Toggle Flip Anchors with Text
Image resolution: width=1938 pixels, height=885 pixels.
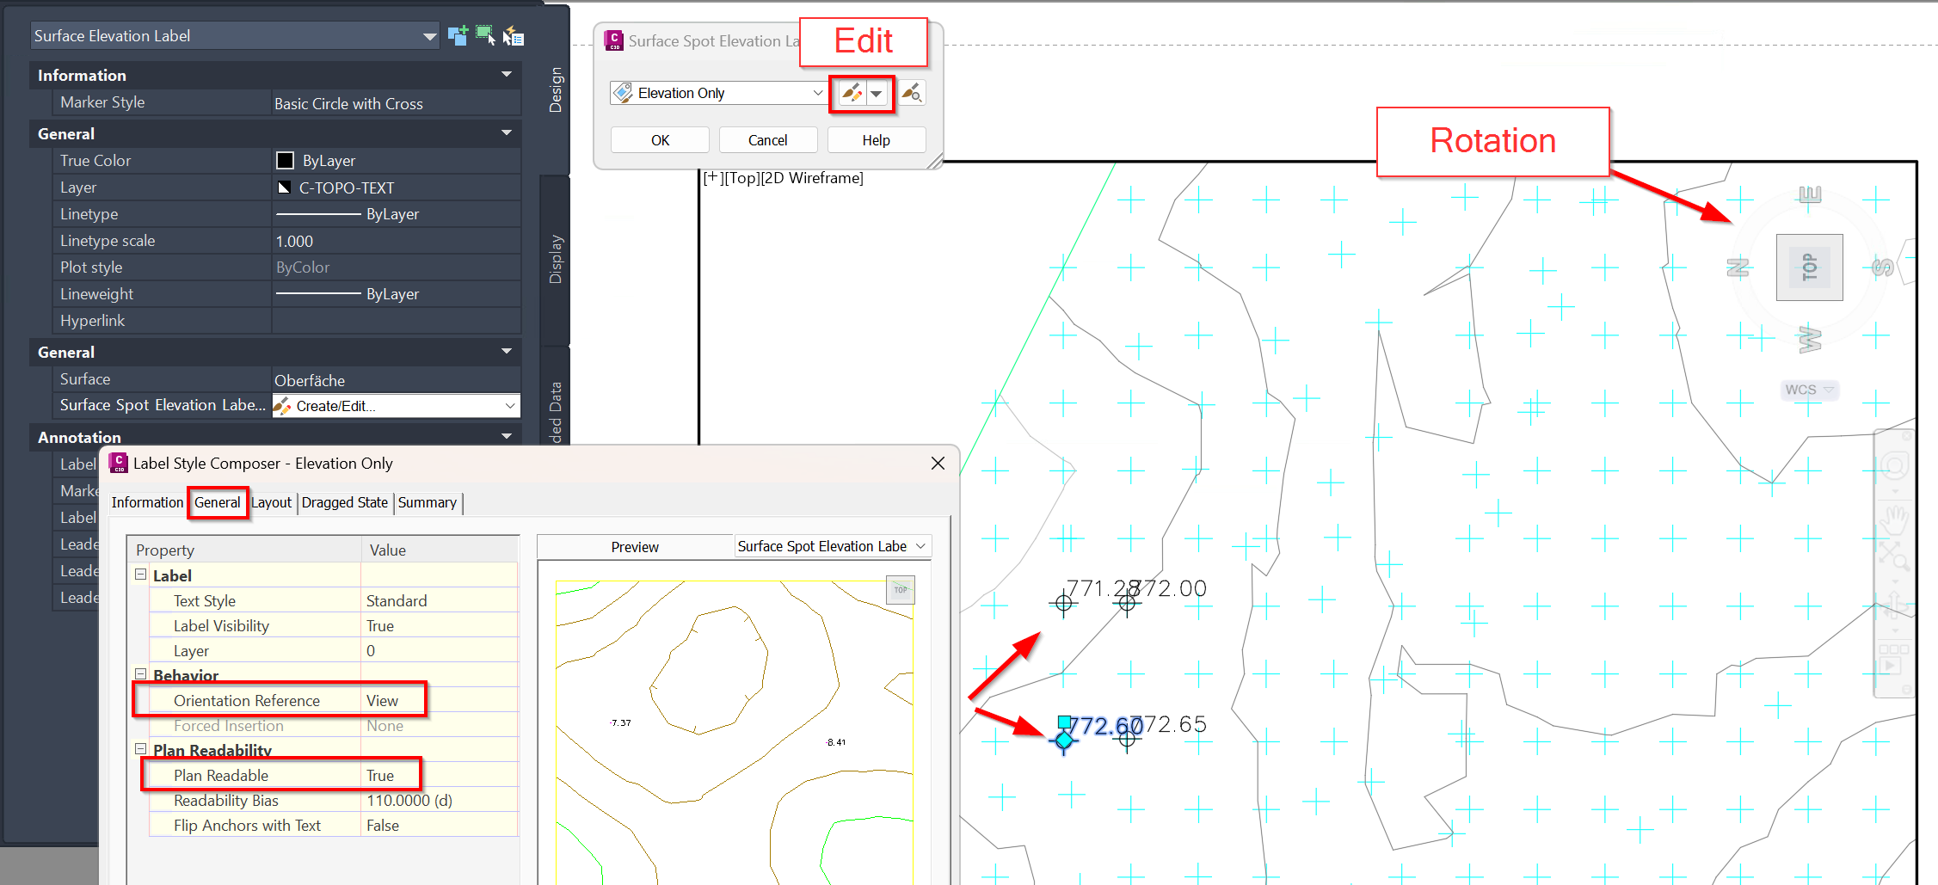click(382, 825)
